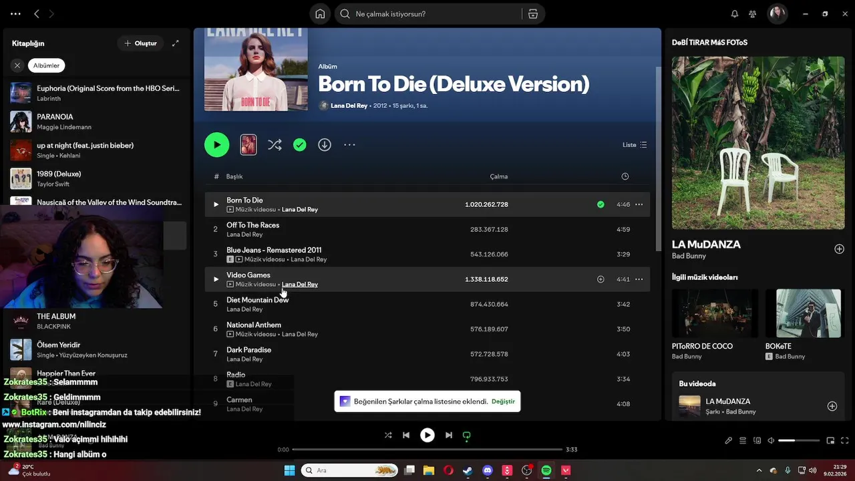
Task: Open Discord from taskbar
Action: 488,470
